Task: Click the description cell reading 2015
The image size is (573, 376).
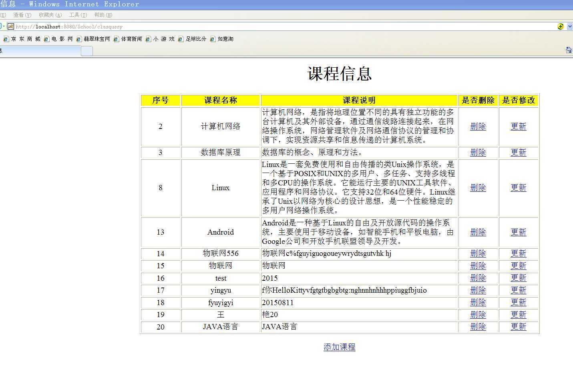Action: (359, 278)
